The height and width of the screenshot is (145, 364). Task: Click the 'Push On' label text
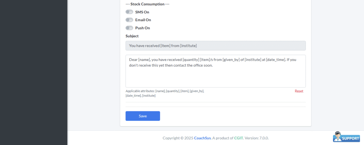coord(143,28)
